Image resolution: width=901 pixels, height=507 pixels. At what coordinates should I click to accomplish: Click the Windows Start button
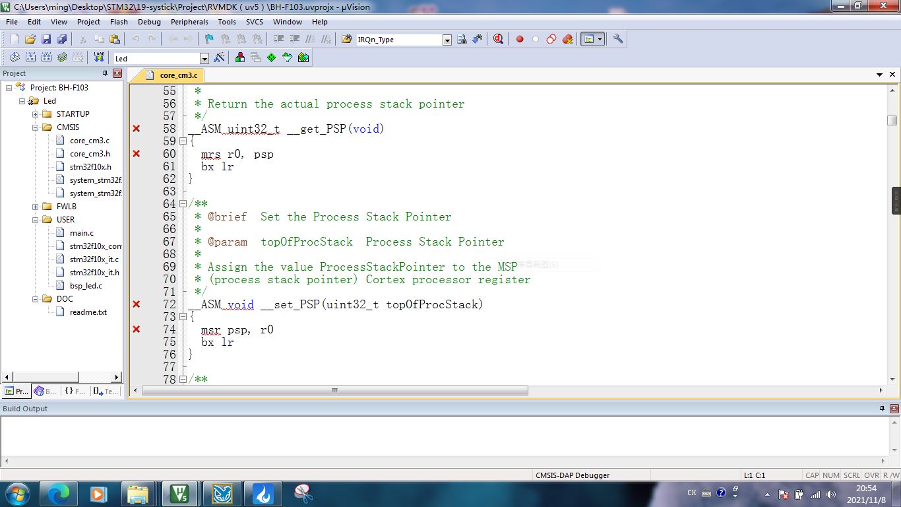tap(17, 493)
